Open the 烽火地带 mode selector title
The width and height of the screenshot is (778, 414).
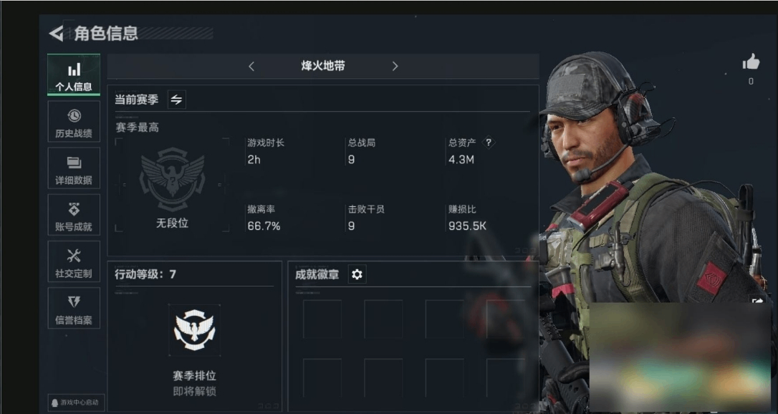(323, 66)
